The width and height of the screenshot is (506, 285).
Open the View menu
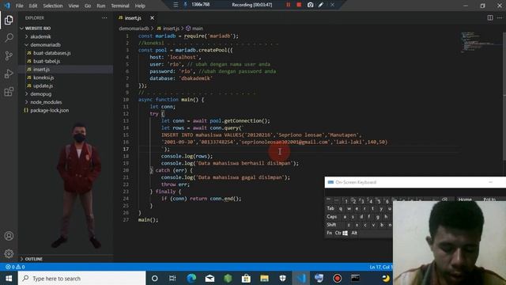74,6
